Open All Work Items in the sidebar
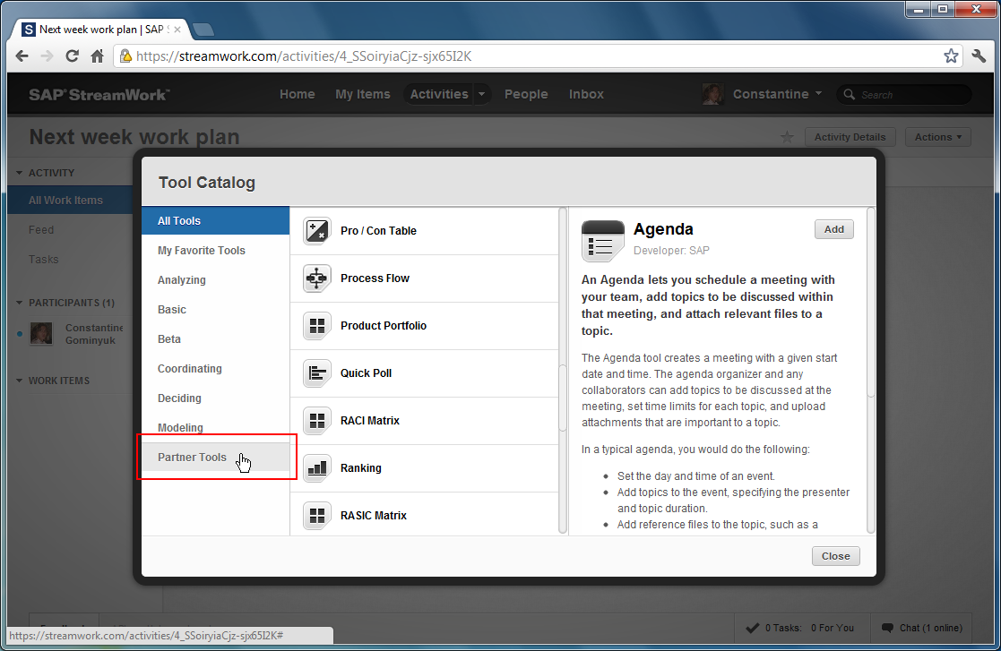The image size is (1001, 651). (x=70, y=201)
